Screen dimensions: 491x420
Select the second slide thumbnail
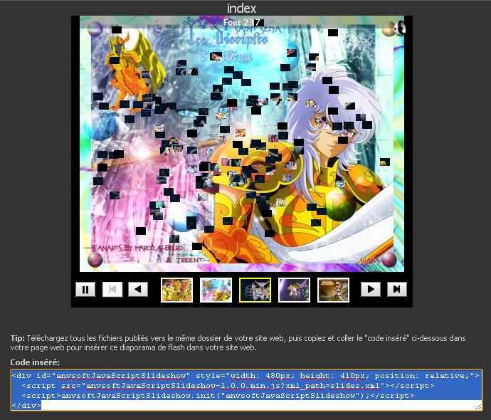pyautogui.click(x=216, y=290)
